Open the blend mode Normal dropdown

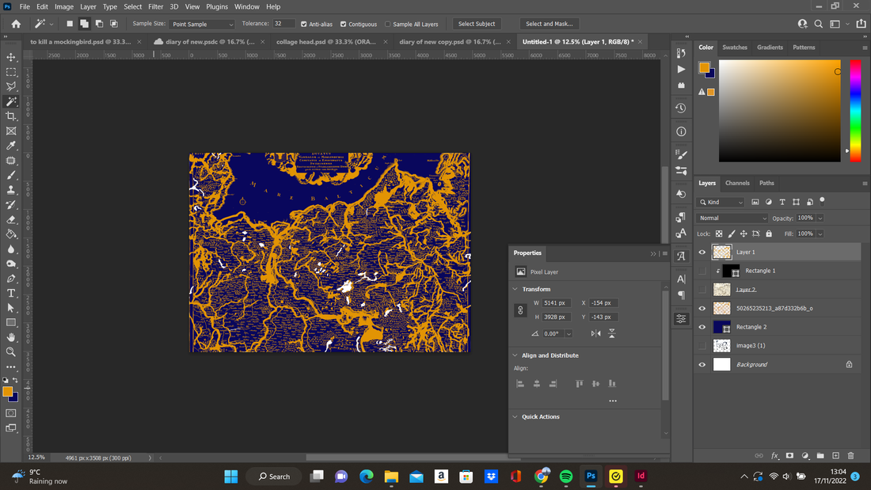click(x=732, y=218)
